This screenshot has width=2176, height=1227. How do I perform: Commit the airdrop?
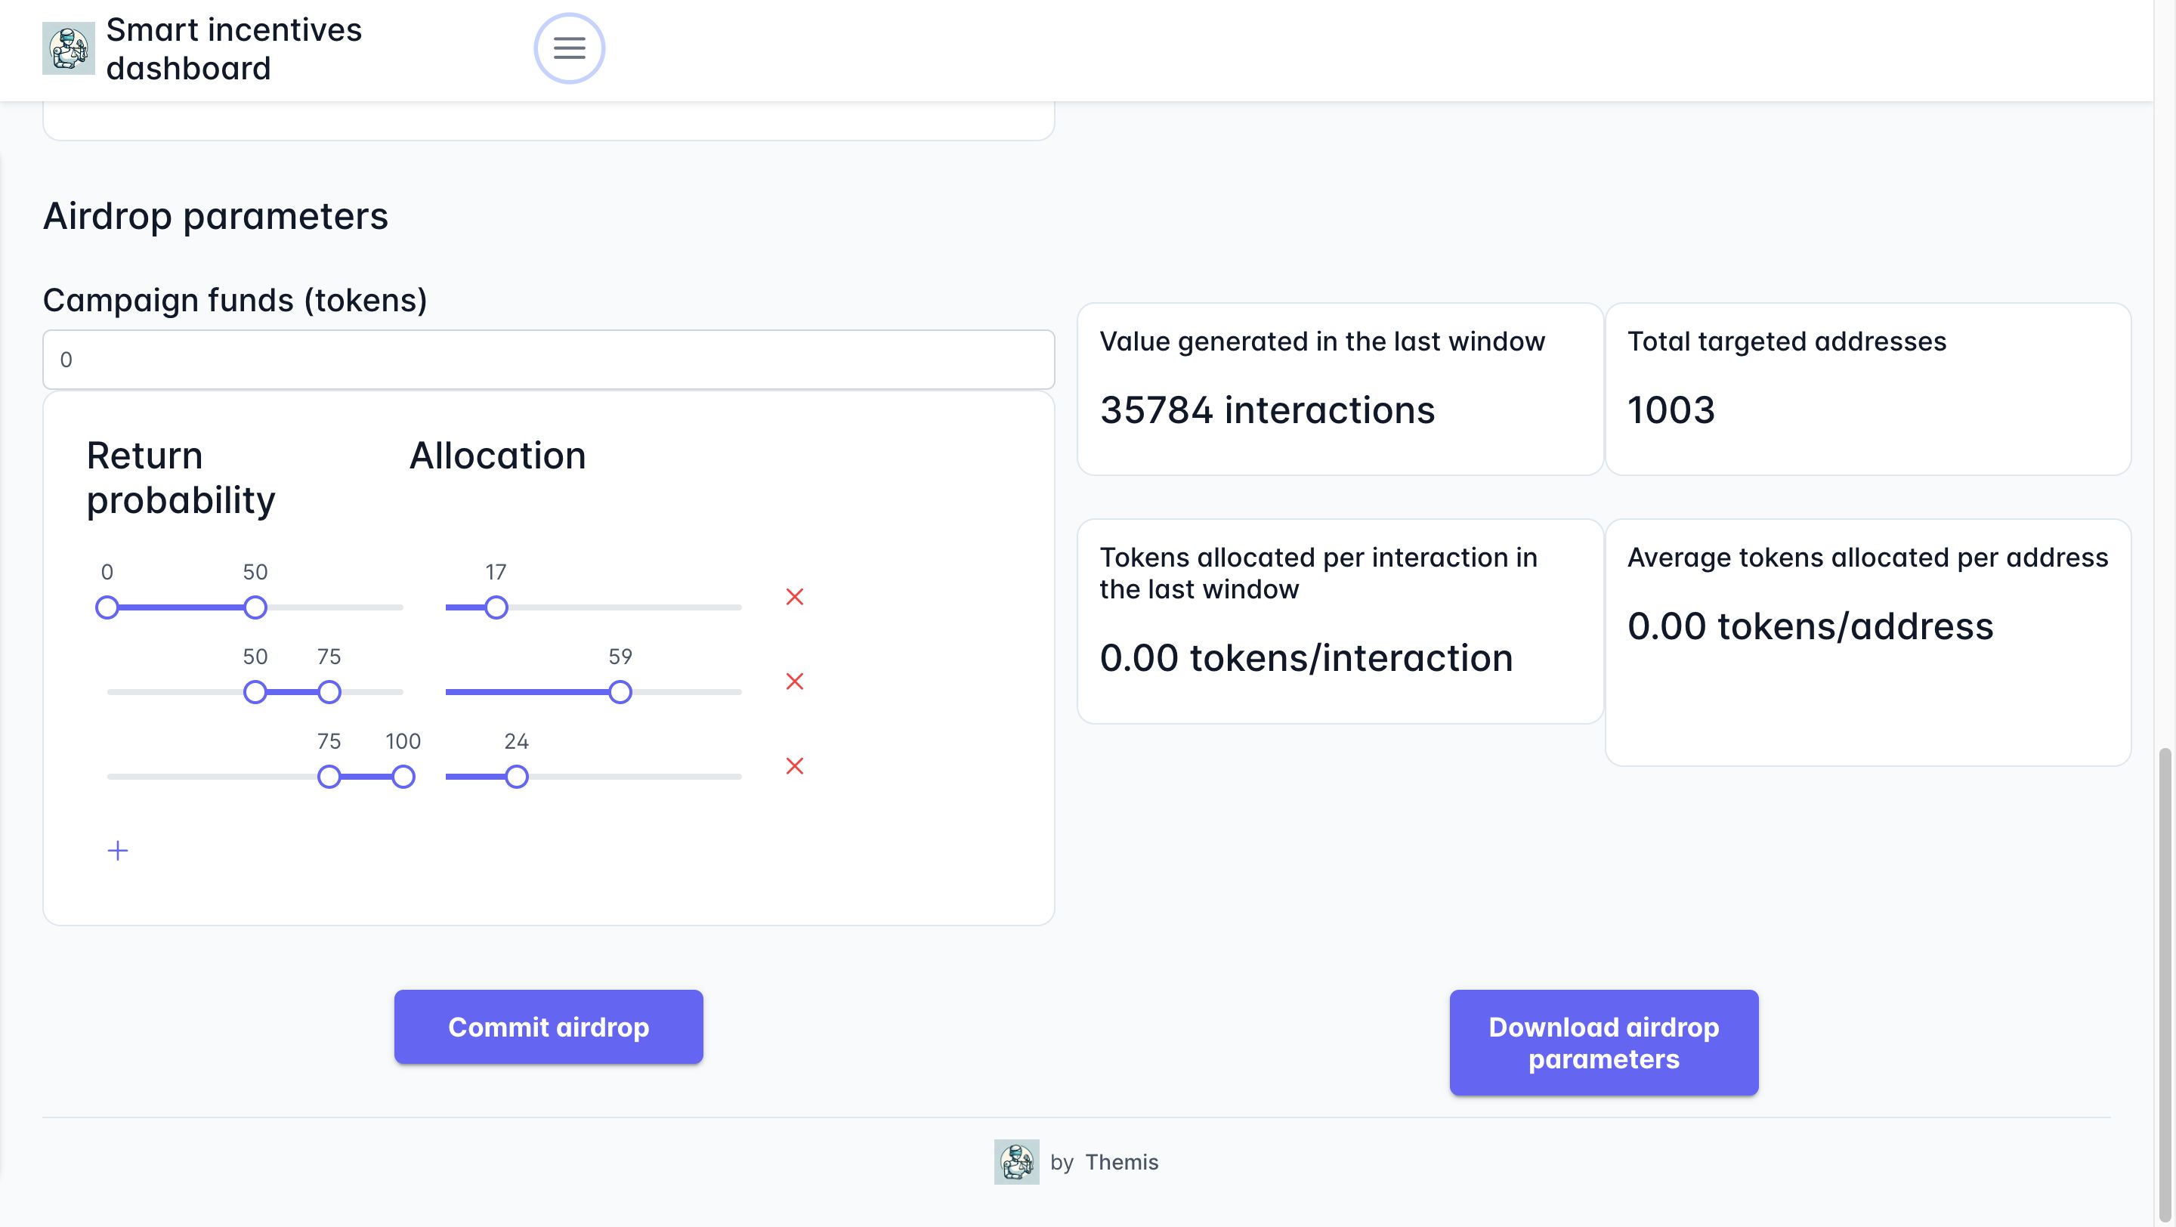549,1027
